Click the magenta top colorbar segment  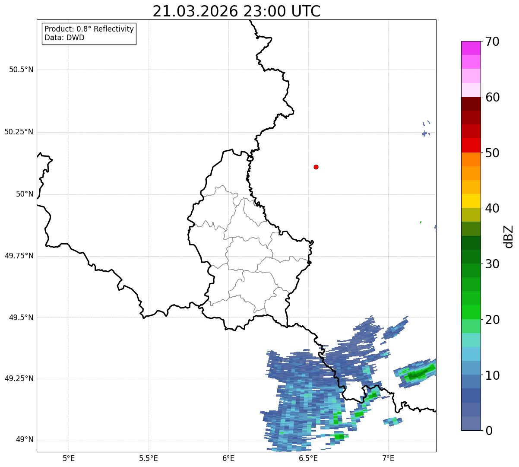tap(471, 48)
